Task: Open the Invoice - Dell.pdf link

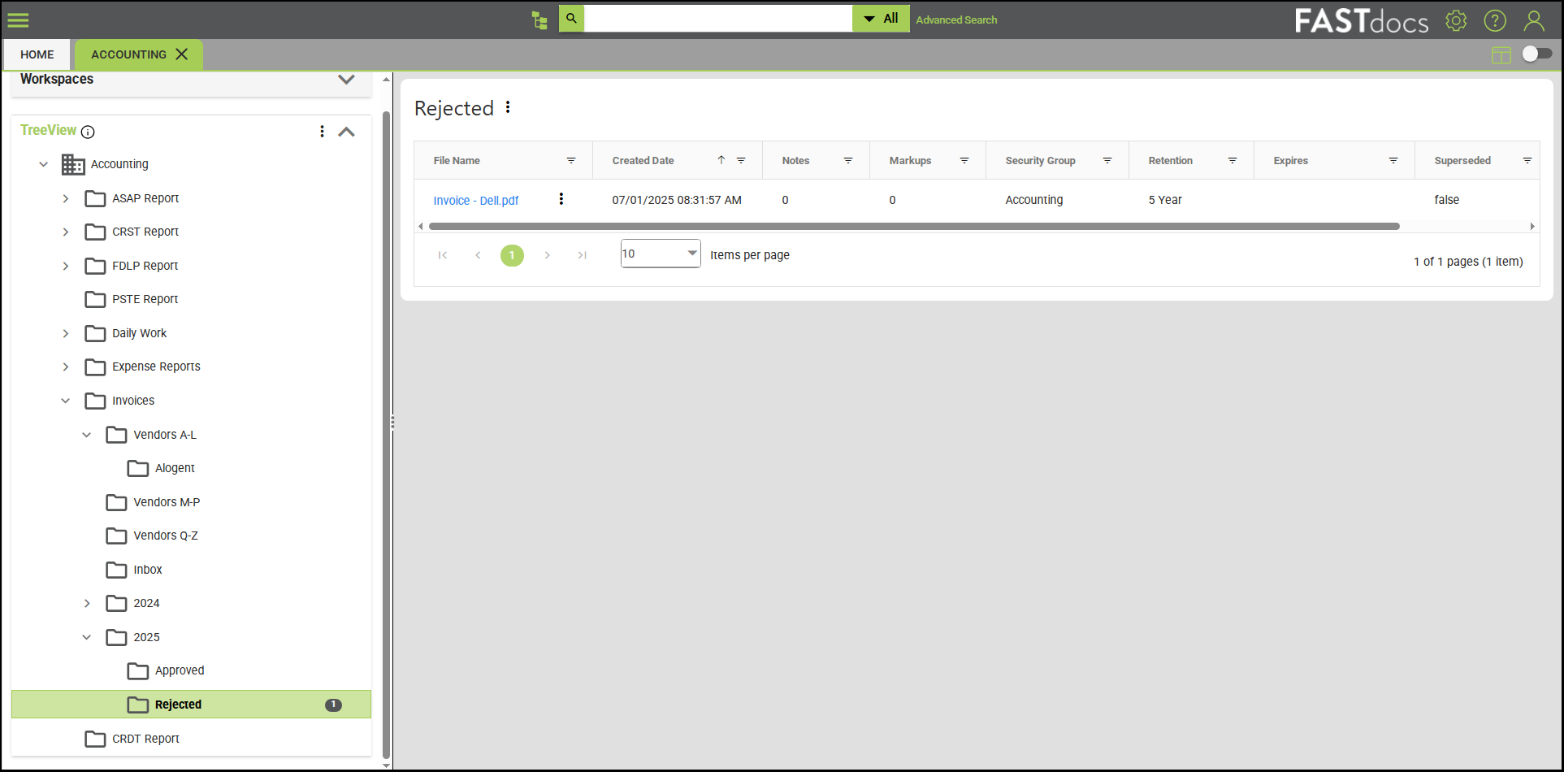Action: [x=475, y=200]
